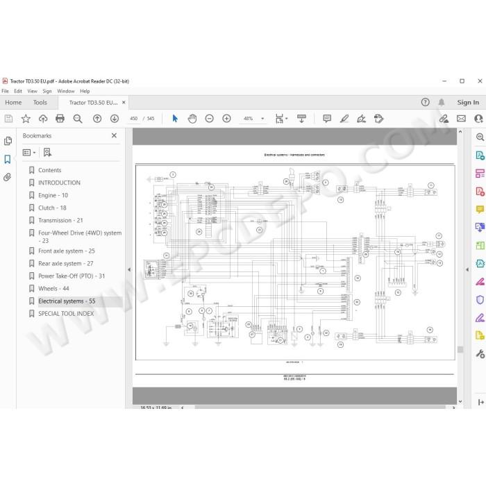Screen dimensions: 486x486
Task: Open the Attachments paperclip panel
Action: (x=8, y=177)
